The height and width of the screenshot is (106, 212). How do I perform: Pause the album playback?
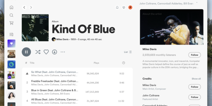[26, 52]
